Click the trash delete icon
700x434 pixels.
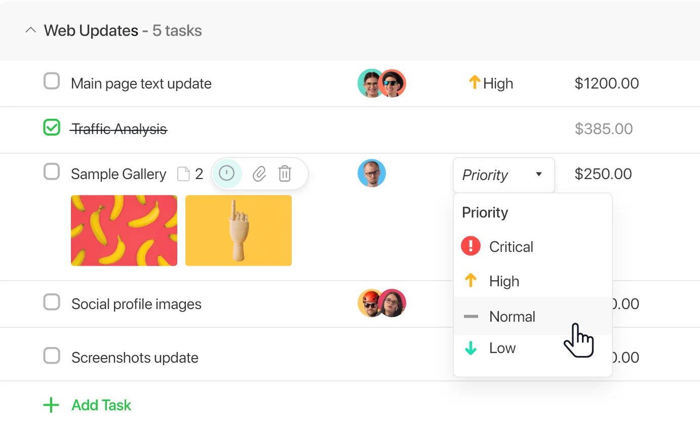coord(285,174)
